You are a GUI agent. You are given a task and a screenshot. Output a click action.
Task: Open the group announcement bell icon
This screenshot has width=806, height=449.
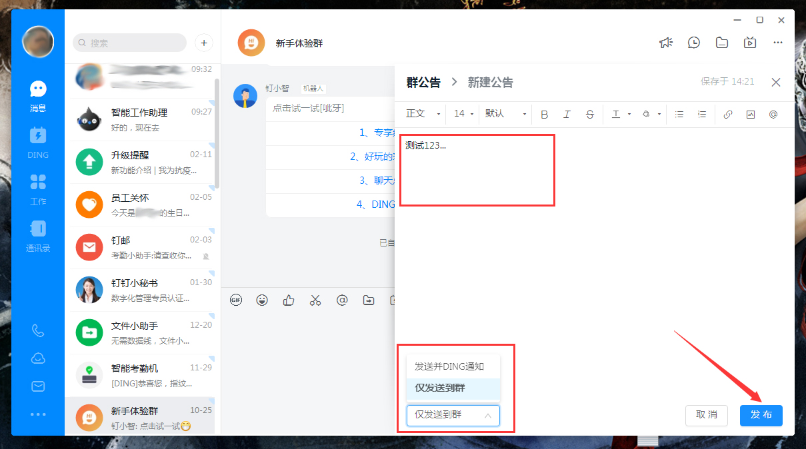point(666,42)
